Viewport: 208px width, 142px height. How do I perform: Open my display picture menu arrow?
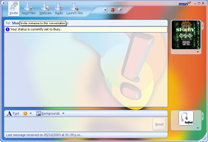[198, 128]
